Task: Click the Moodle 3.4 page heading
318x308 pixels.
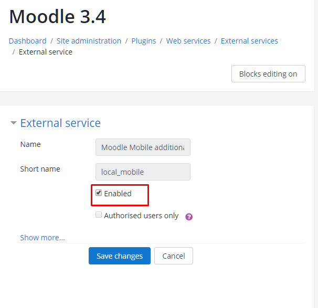Action: (58, 17)
